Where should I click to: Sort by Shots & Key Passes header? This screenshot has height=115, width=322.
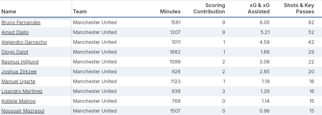(x=299, y=8)
